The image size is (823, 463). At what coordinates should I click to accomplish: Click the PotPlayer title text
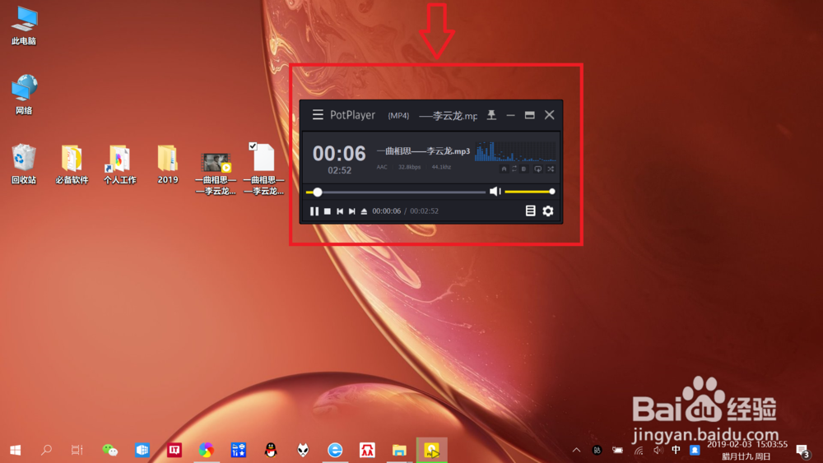pos(353,115)
